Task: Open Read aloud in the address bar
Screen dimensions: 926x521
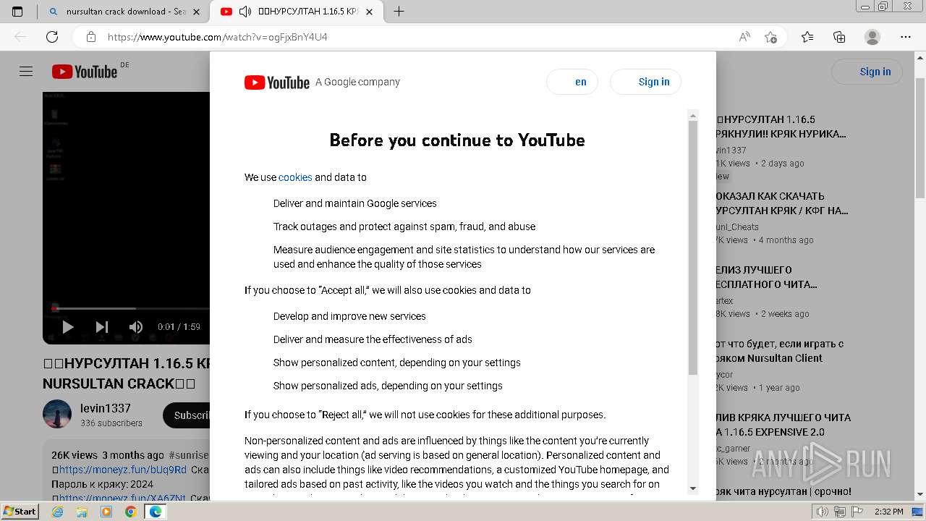Action: coord(744,37)
